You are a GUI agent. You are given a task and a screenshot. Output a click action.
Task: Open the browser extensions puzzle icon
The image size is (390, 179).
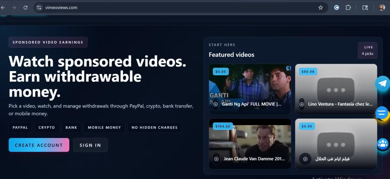coord(348,8)
